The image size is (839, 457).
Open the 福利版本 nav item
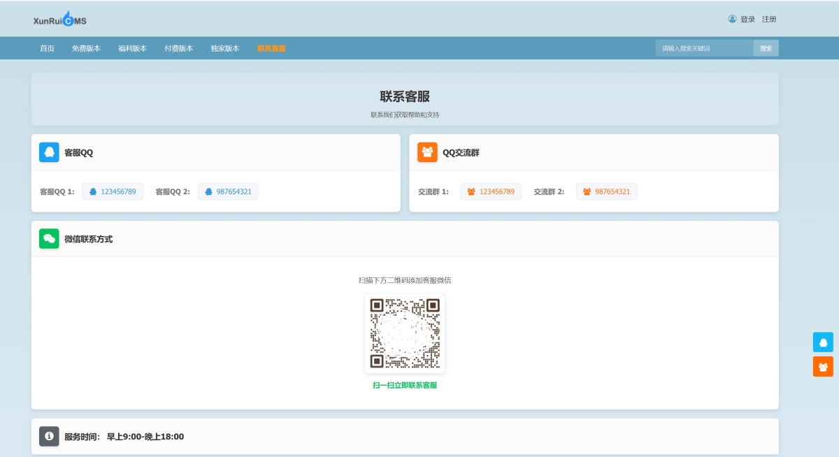click(132, 48)
